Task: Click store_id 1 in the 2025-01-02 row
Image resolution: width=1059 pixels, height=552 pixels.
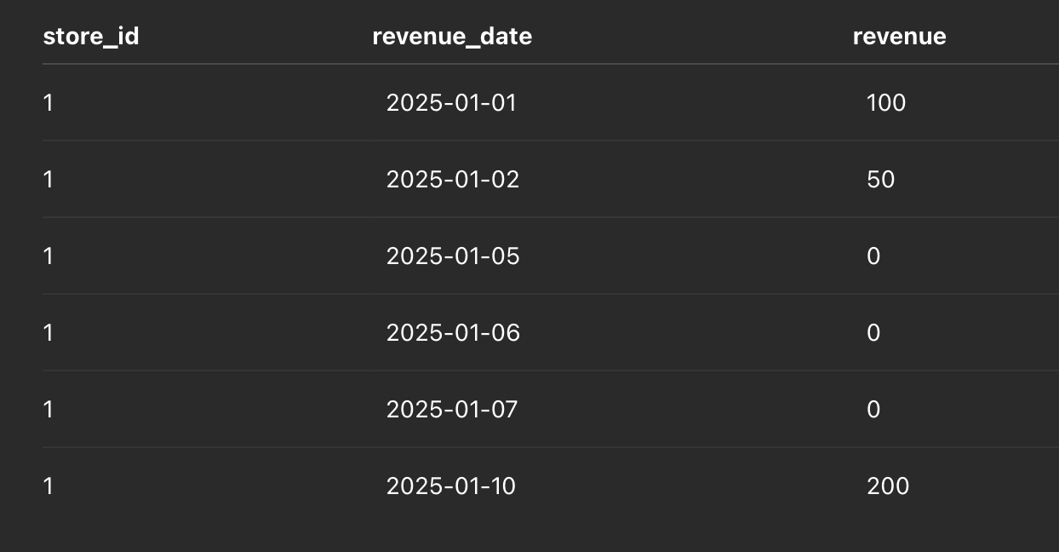Action: pos(48,180)
